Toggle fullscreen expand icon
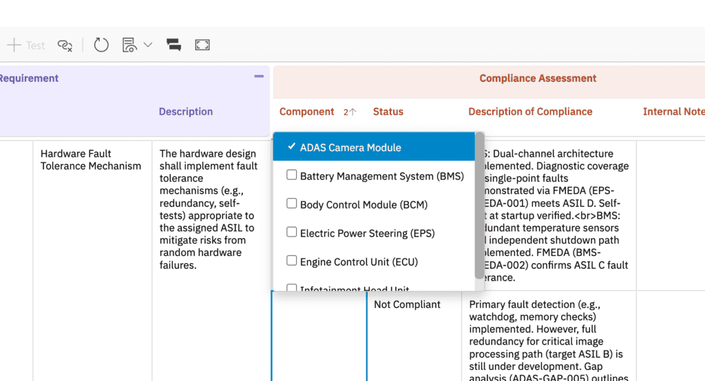Image resolution: width=705 pixels, height=381 pixels. pos(202,45)
